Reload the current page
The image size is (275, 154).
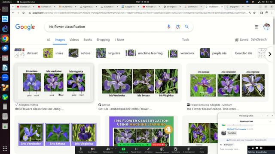click(24, 13)
